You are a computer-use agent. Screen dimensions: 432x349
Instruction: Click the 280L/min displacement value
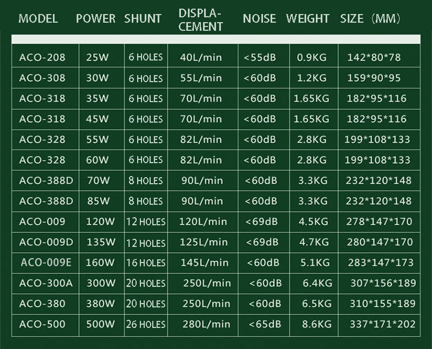(x=206, y=324)
